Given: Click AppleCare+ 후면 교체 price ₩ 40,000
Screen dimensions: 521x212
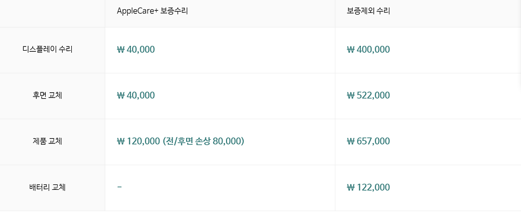Looking at the screenshot, I should (136, 95).
